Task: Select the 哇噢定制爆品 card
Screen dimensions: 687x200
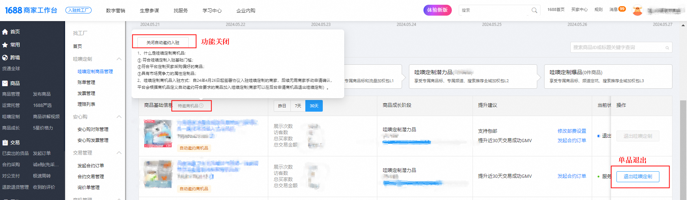Action: tap(608, 76)
